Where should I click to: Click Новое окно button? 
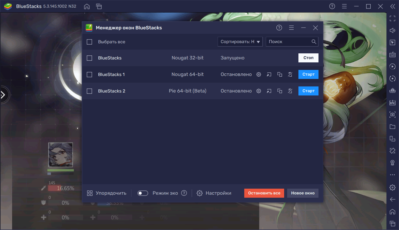(x=303, y=193)
